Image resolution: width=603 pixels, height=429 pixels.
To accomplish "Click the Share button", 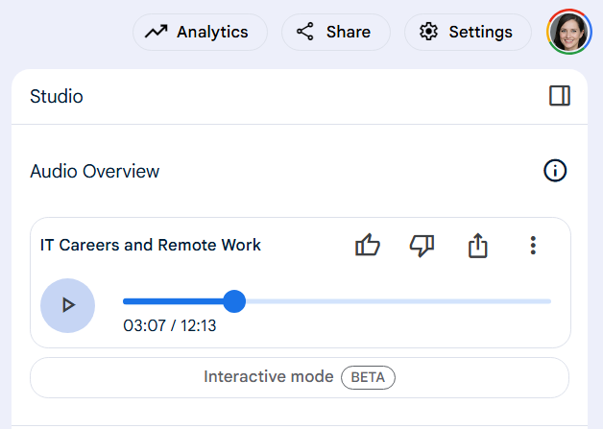I will point(336,32).
